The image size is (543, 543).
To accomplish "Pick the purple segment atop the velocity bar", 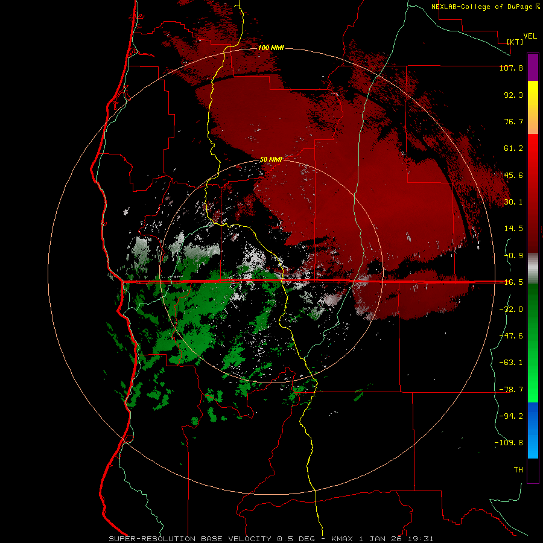I will [x=533, y=67].
